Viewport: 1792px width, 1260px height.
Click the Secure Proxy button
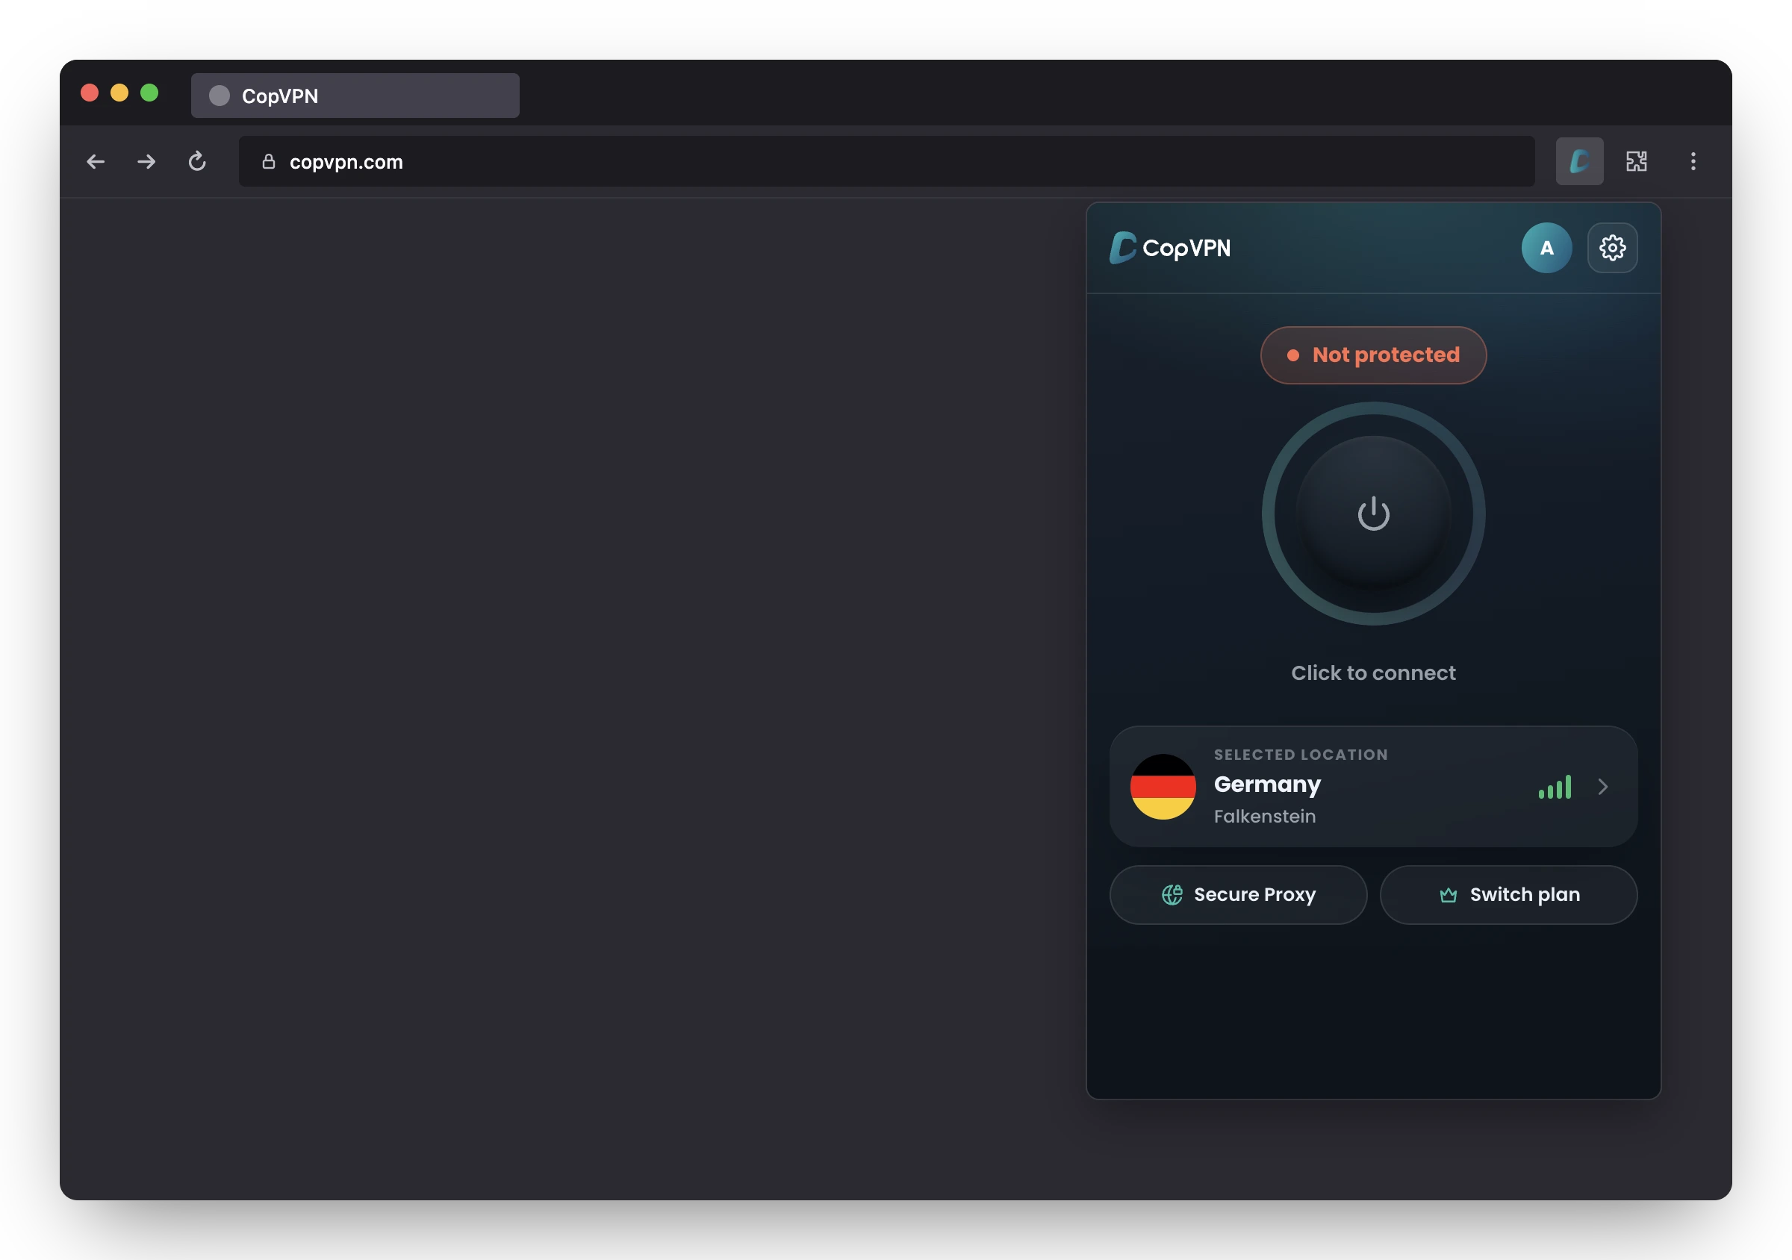(1238, 894)
